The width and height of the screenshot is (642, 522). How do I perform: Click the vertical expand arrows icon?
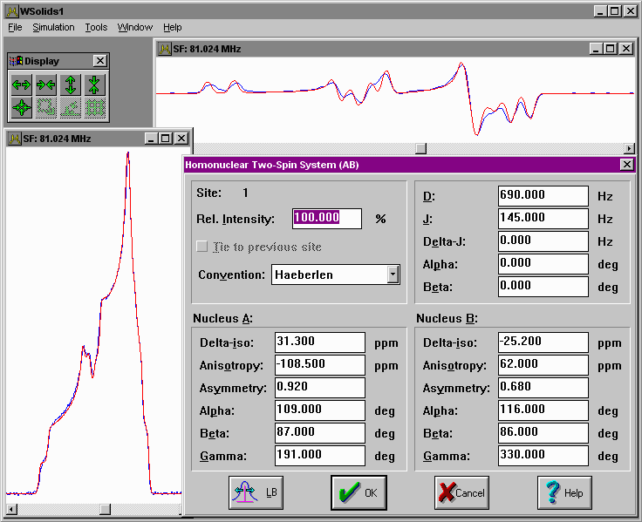click(71, 85)
